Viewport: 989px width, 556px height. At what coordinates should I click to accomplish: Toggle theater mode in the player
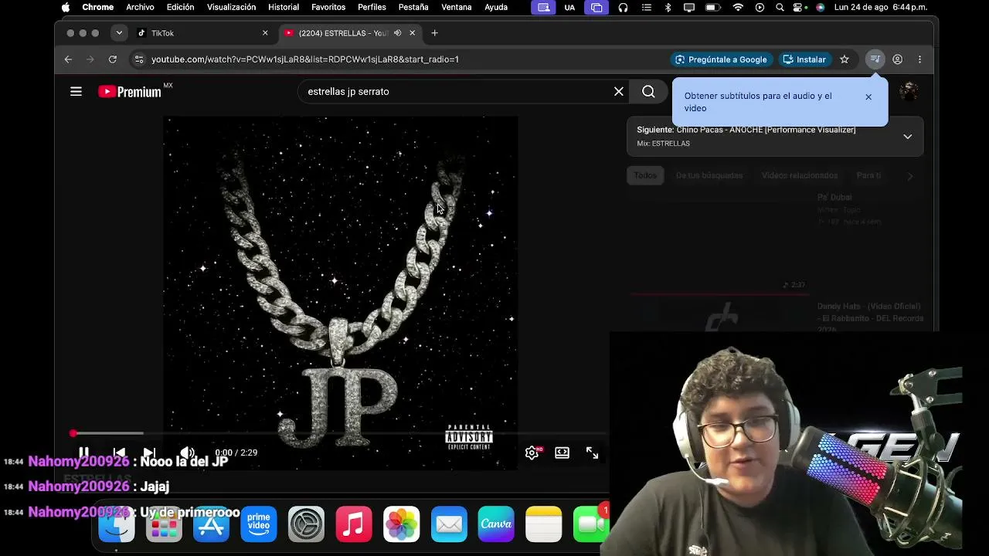click(x=562, y=453)
